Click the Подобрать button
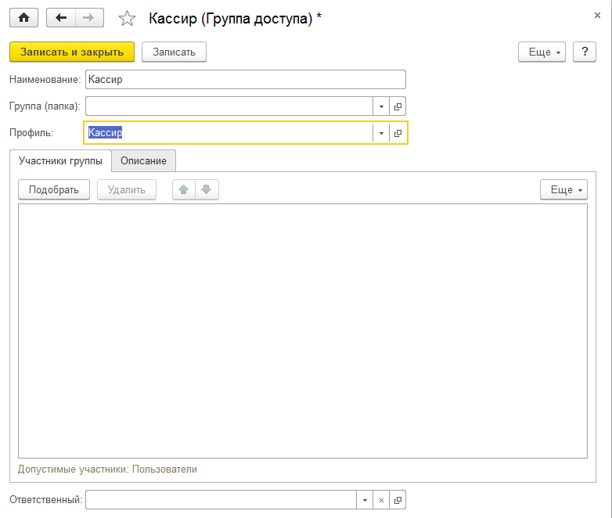612x518 pixels. click(x=54, y=189)
